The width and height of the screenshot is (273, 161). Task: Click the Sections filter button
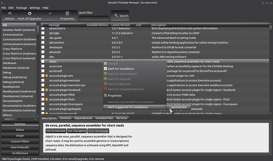tap(20, 124)
